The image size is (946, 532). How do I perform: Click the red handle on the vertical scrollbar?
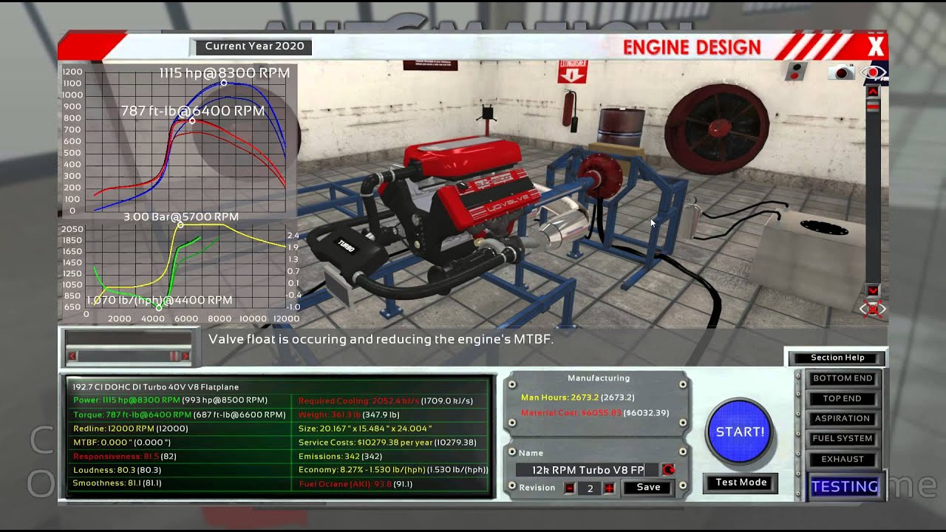(873, 105)
